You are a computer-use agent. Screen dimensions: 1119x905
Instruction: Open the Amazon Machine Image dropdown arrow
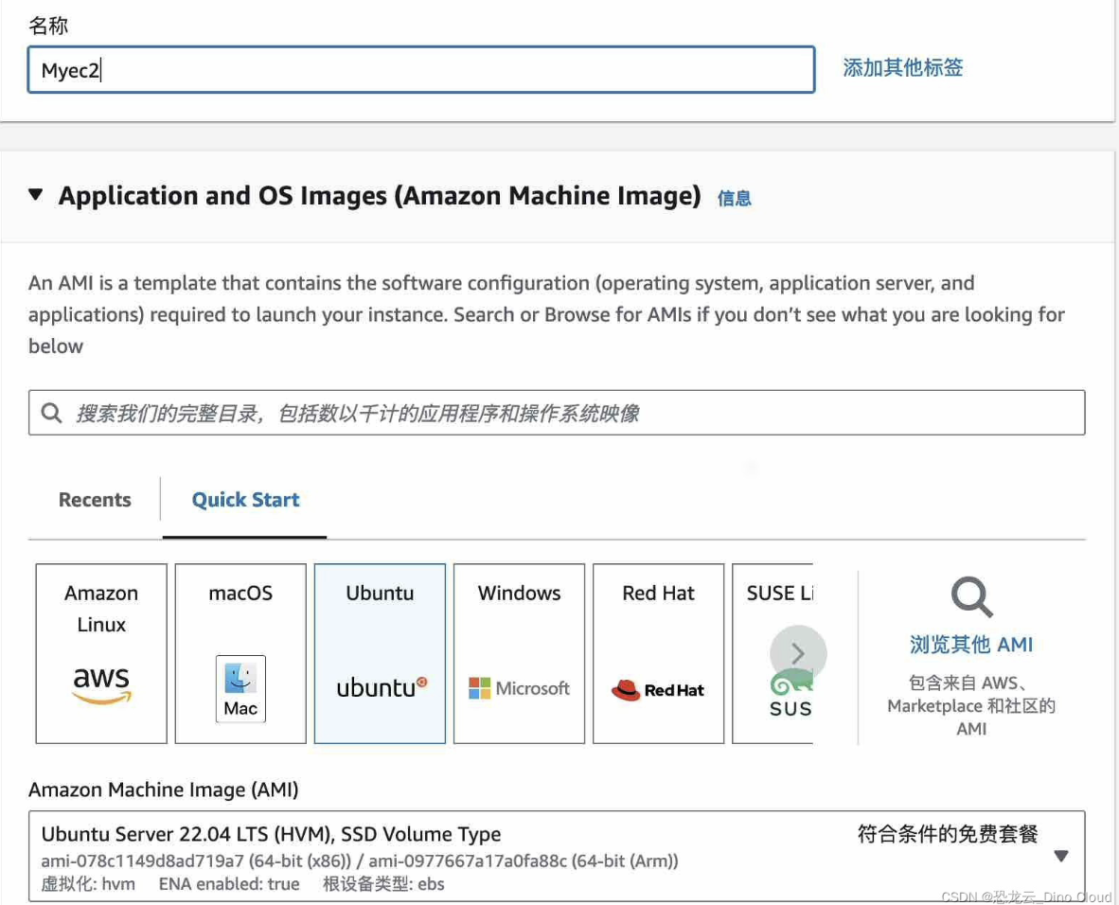(1060, 856)
